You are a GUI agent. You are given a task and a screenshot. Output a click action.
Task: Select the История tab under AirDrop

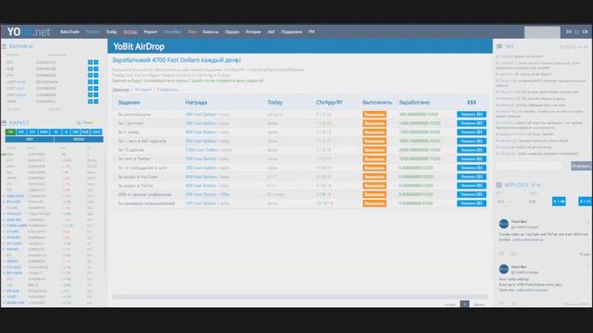[x=144, y=90]
